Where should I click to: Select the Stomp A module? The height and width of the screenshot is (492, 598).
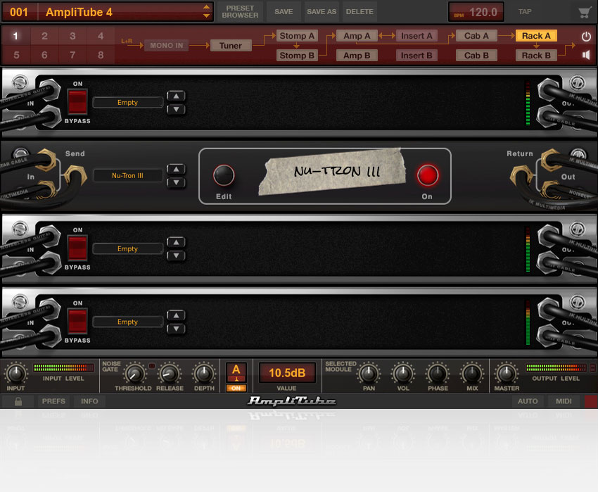(x=297, y=36)
